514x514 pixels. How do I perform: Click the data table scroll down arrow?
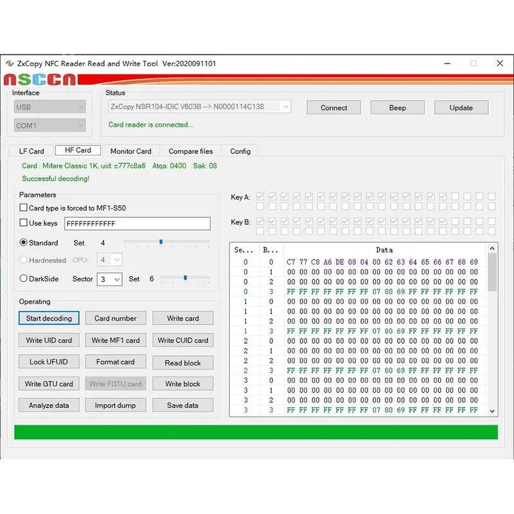[x=492, y=411]
